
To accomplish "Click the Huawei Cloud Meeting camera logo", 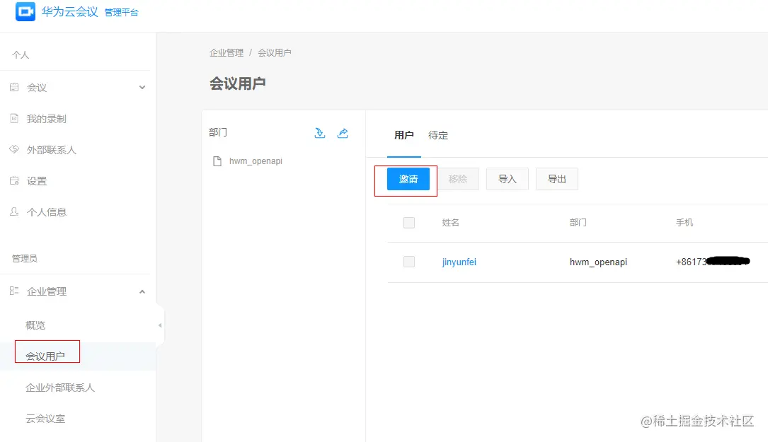I will point(25,11).
